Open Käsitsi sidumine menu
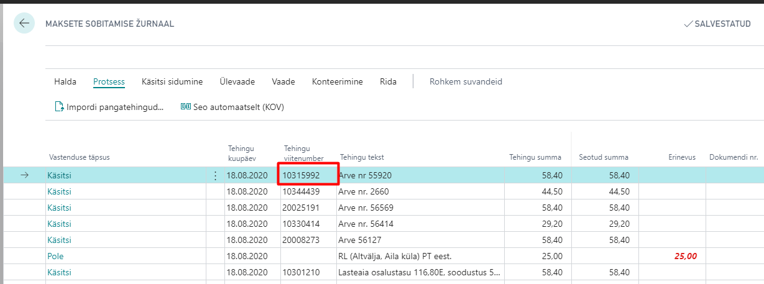The image size is (764, 284). click(x=172, y=81)
